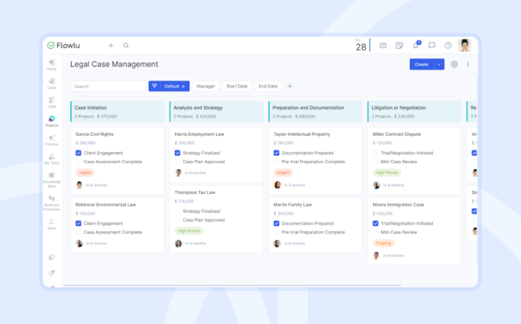Open the search magnifier in top bar

126,45
